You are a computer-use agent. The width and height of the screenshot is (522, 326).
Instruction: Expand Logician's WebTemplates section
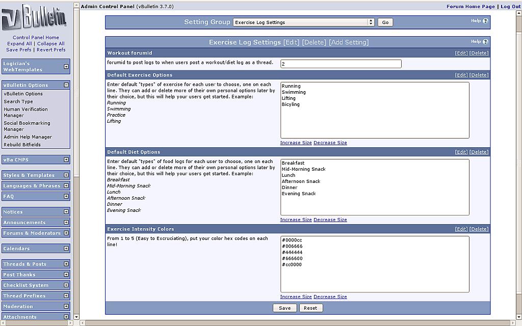click(x=66, y=67)
